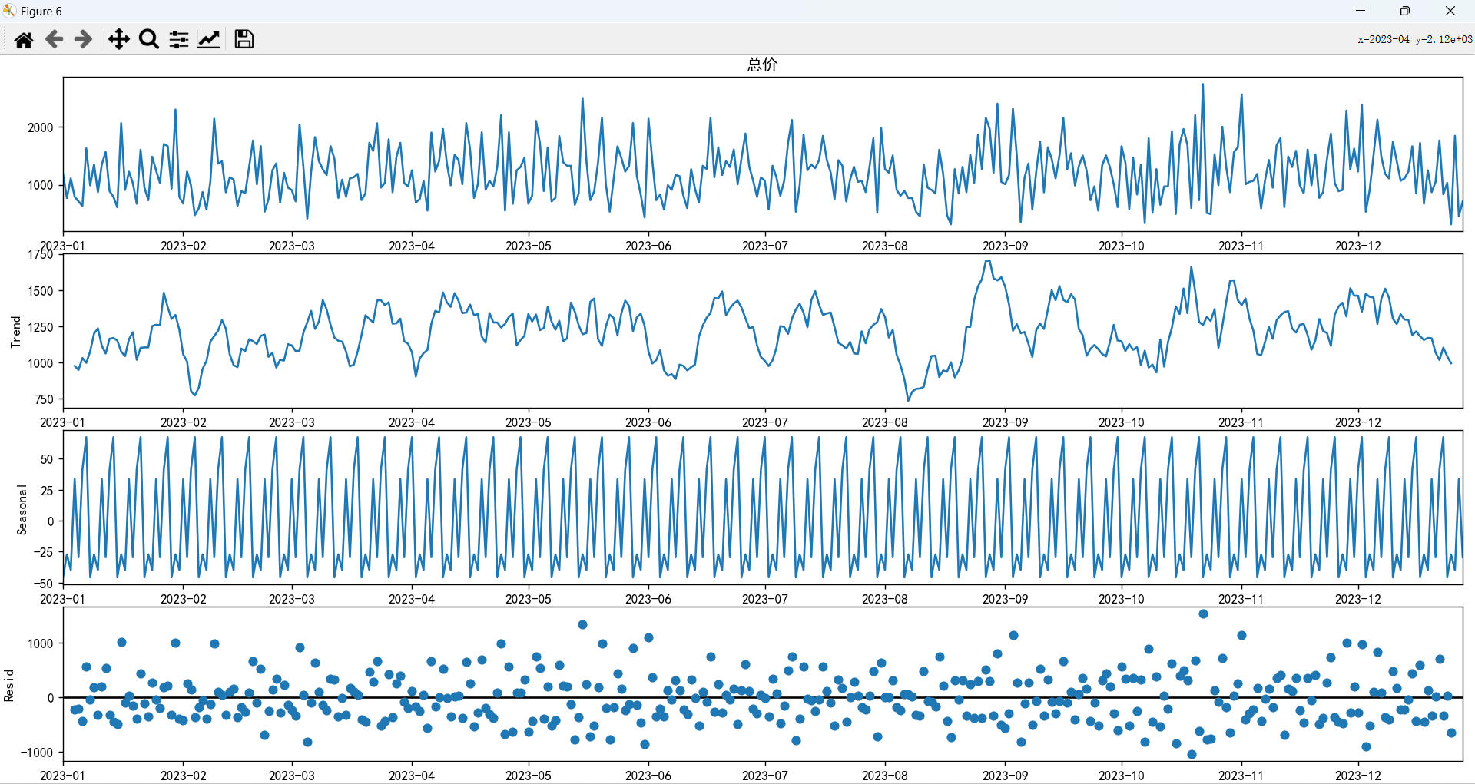Click the '−25' tick on the Seasonal plot
The image size is (1475, 784).
click(43, 552)
